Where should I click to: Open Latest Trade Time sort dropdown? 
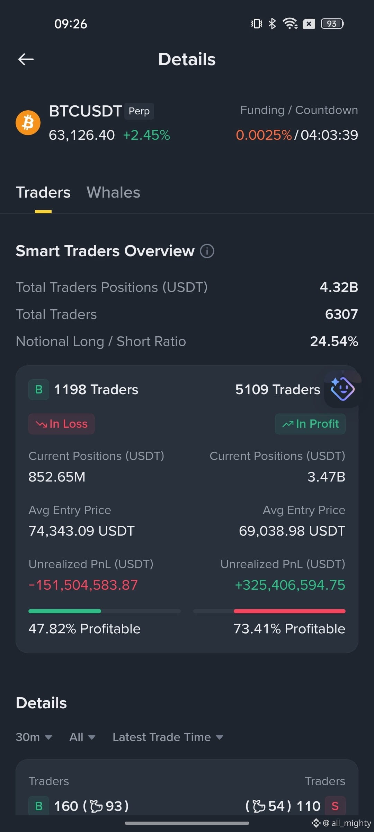168,737
